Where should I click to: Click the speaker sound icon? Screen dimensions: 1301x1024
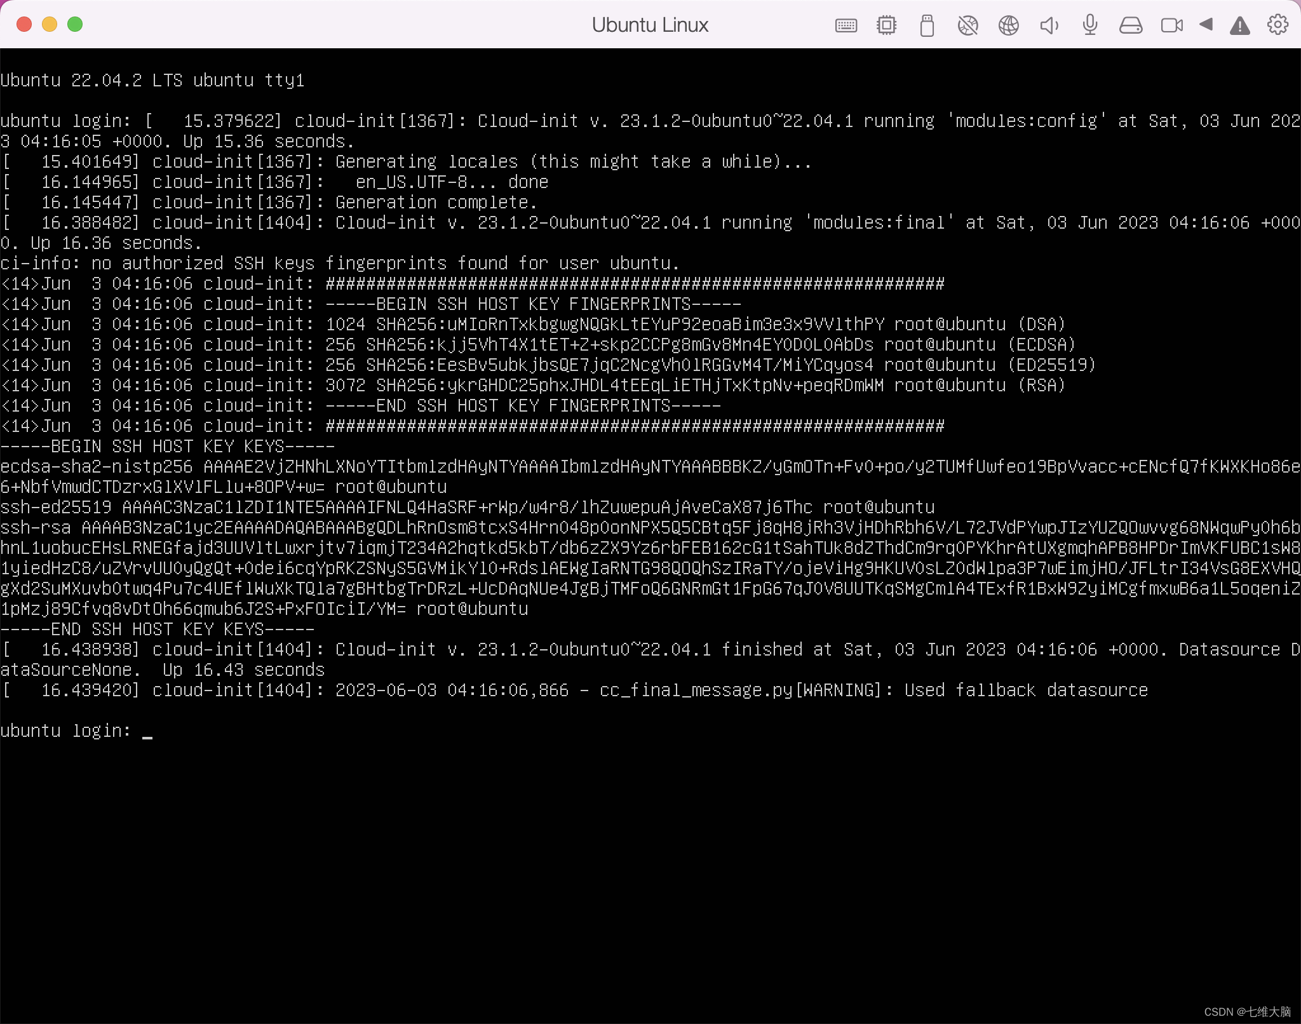tap(1049, 25)
